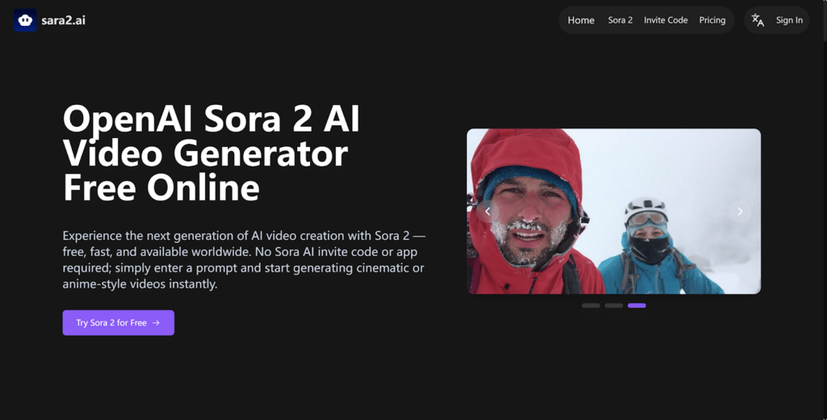Screen dimensions: 827x420
Task: Click the sara2.ai robot logo icon
Action: point(25,20)
